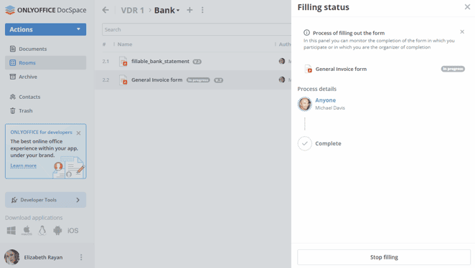Viewport: 475px width, 268px height.
Task: Click the plus icon next to Bank
Action: coord(189,10)
